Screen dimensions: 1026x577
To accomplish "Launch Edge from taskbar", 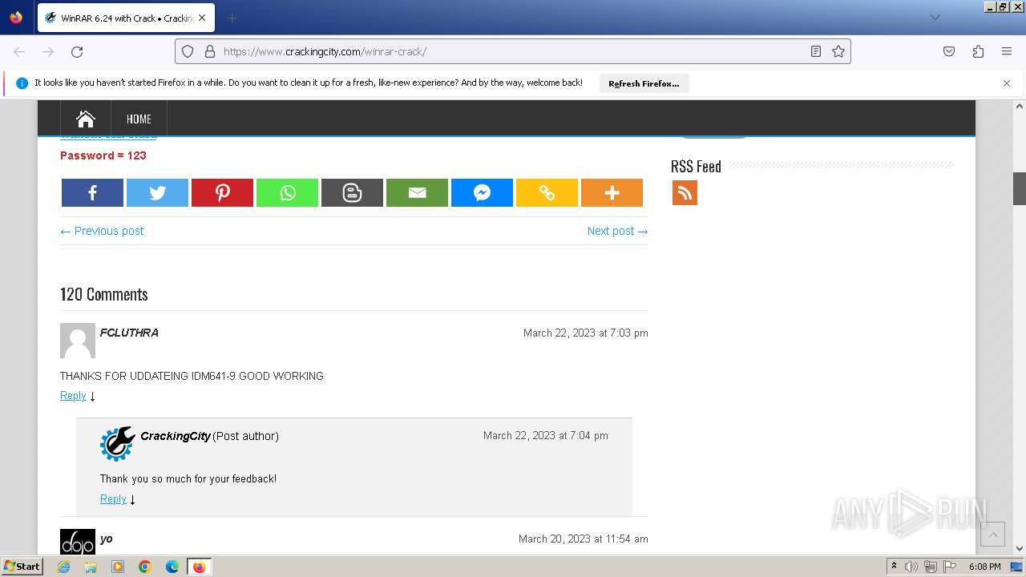I will 172,567.
